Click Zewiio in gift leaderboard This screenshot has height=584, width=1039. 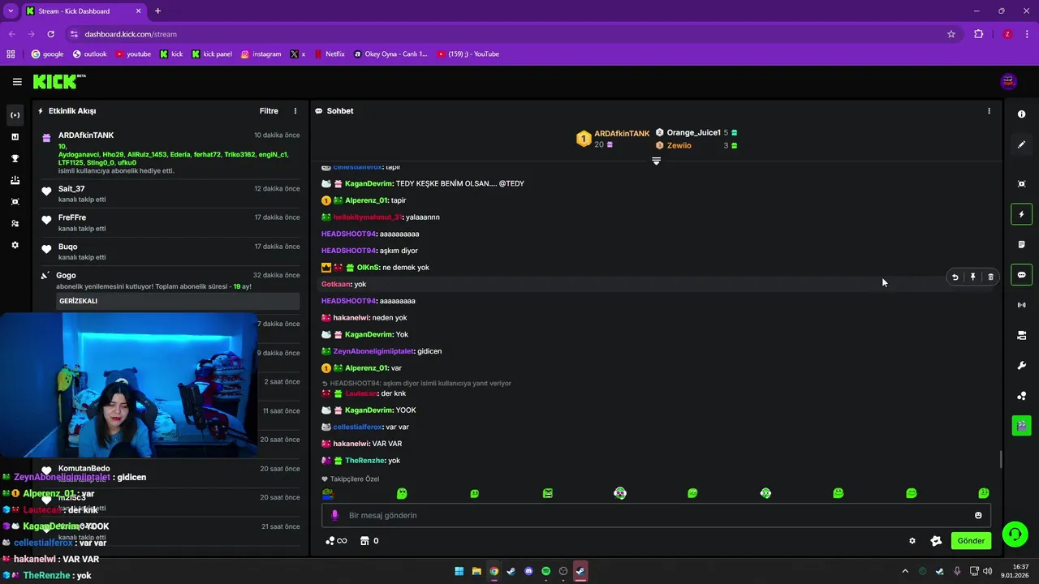[x=679, y=145]
